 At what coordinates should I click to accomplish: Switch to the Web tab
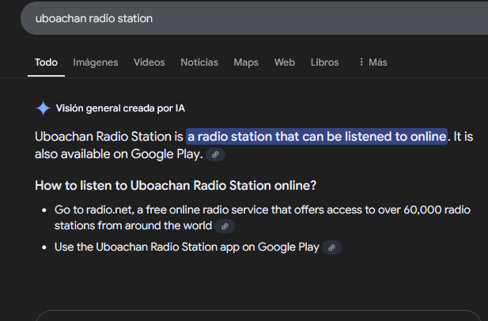click(285, 62)
